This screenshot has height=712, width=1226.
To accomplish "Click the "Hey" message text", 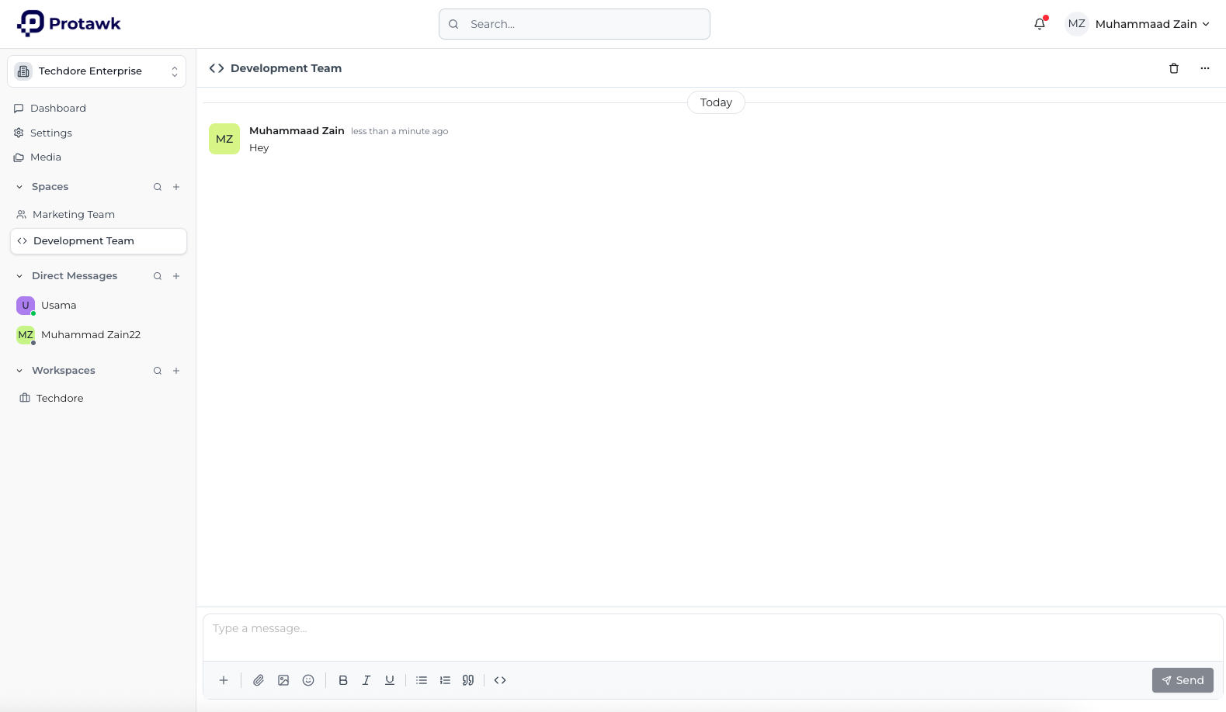I will (x=259, y=148).
